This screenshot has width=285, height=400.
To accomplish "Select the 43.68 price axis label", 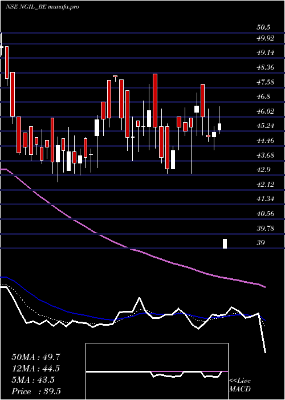I will click(x=266, y=155).
